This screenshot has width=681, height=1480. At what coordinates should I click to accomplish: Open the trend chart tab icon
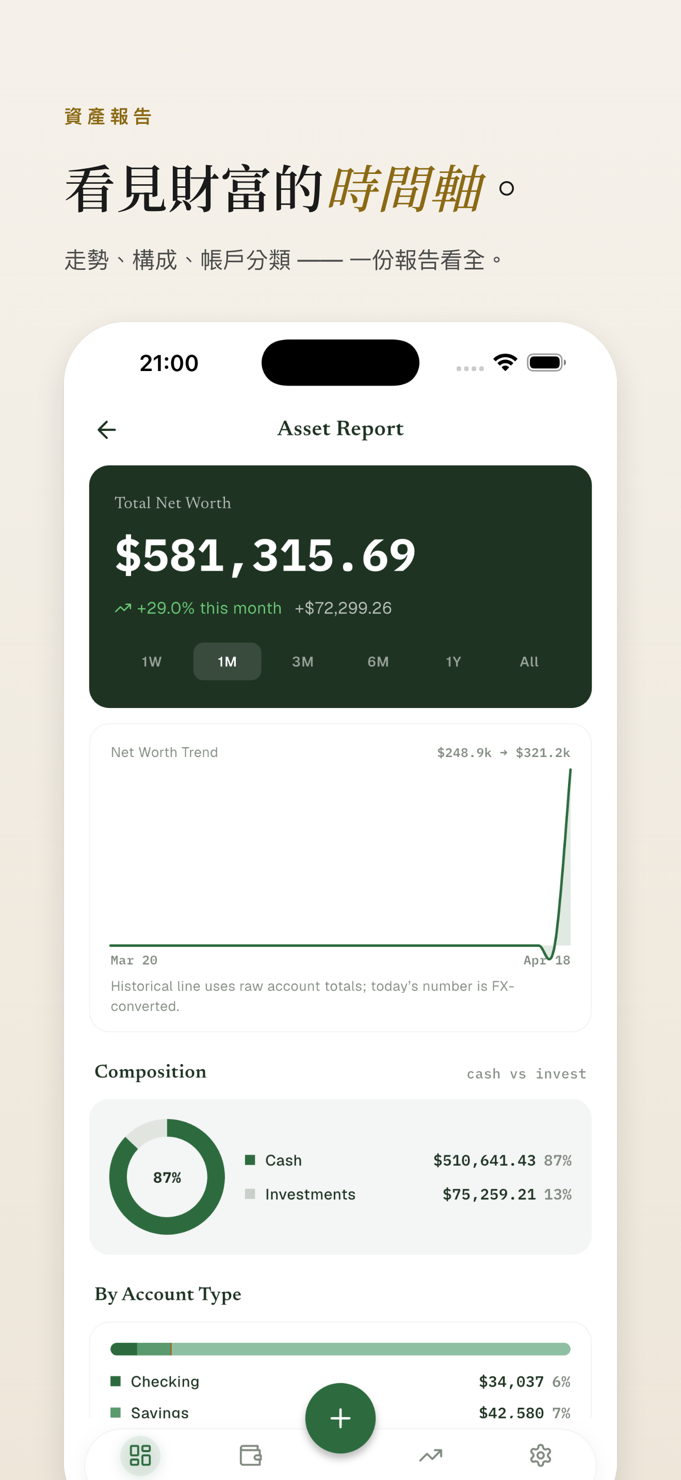pyautogui.click(x=431, y=1455)
